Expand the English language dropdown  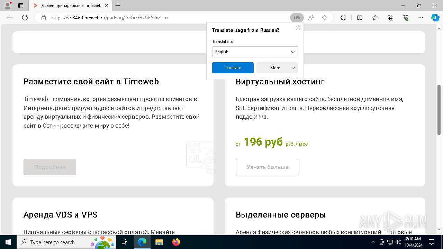click(255, 52)
